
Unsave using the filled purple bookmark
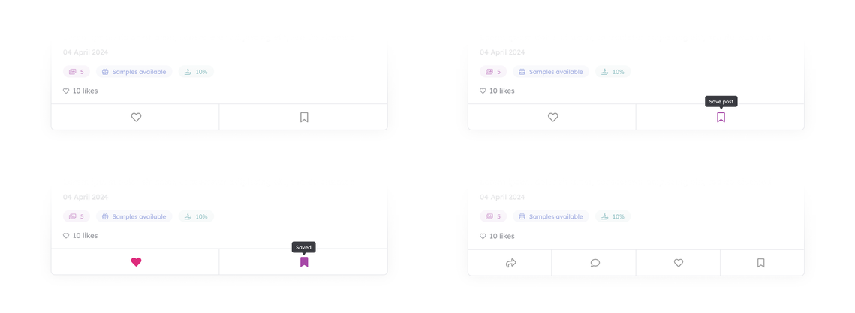pyautogui.click(x=304, y=262)
